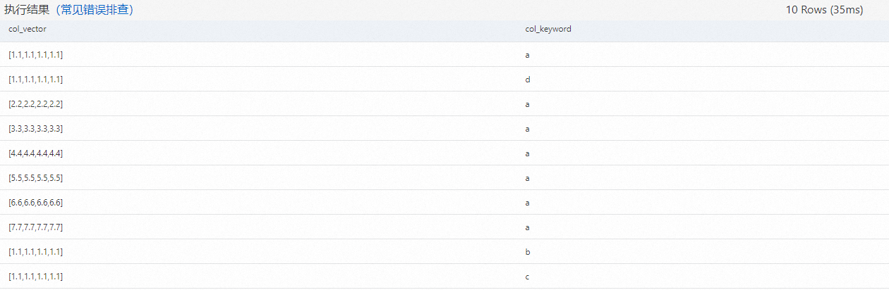
Task: Select vector cell in keyword d row
Action: (x=36, y=80)
